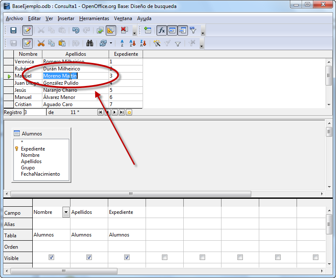This screenshot has width=336, height=278.
Task: Copy using the data toolbar copy icon
Action: click(x=52, y=44)
